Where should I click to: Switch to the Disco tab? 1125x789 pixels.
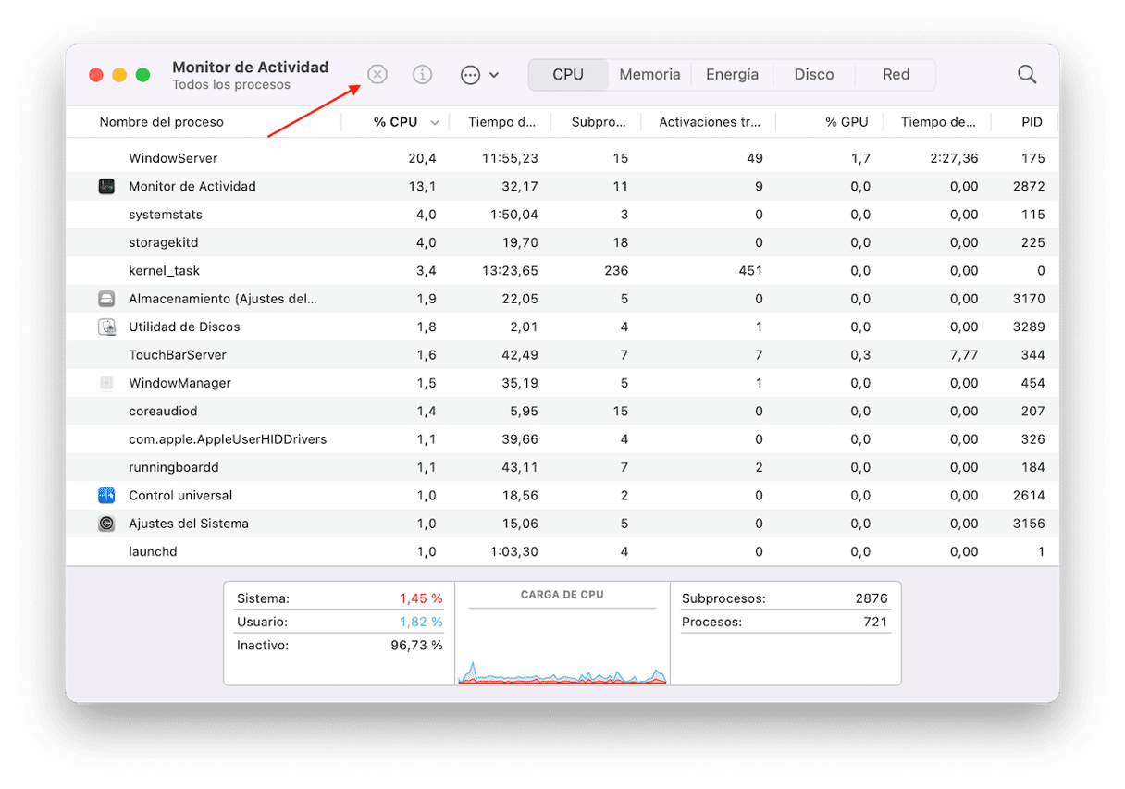click(x=814, y=75)
